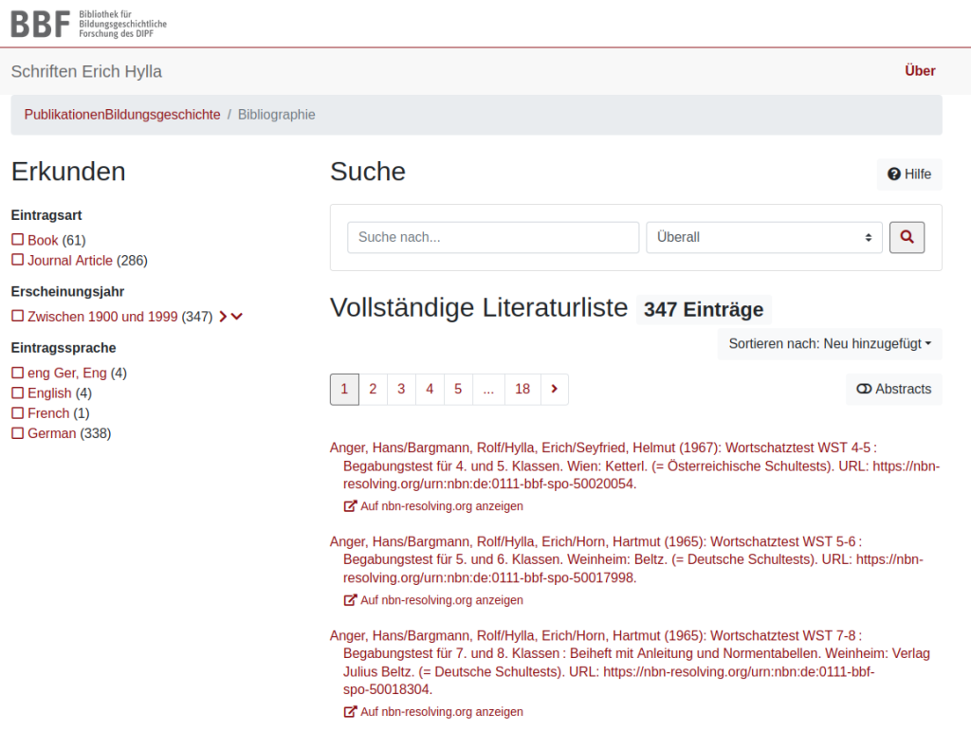This screenshot has width=971, height=731.
Task: Check the Journal Article filter
Action: 17,260
